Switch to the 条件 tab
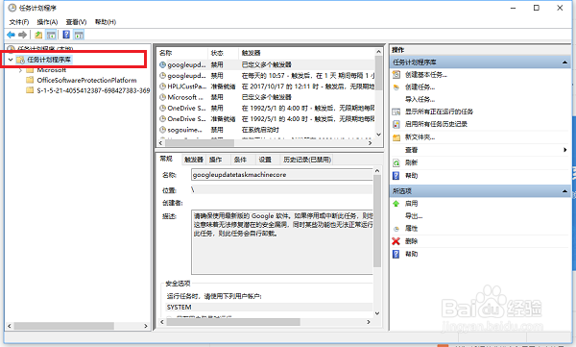 click(240, 160)
